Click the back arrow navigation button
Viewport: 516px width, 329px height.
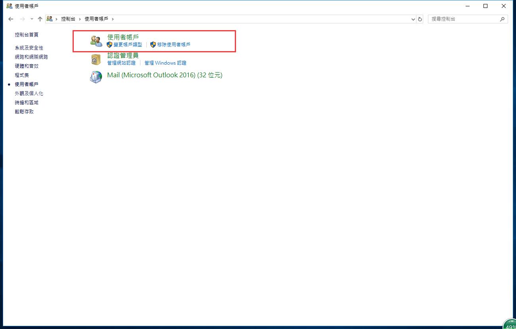(x=11, y=19)
